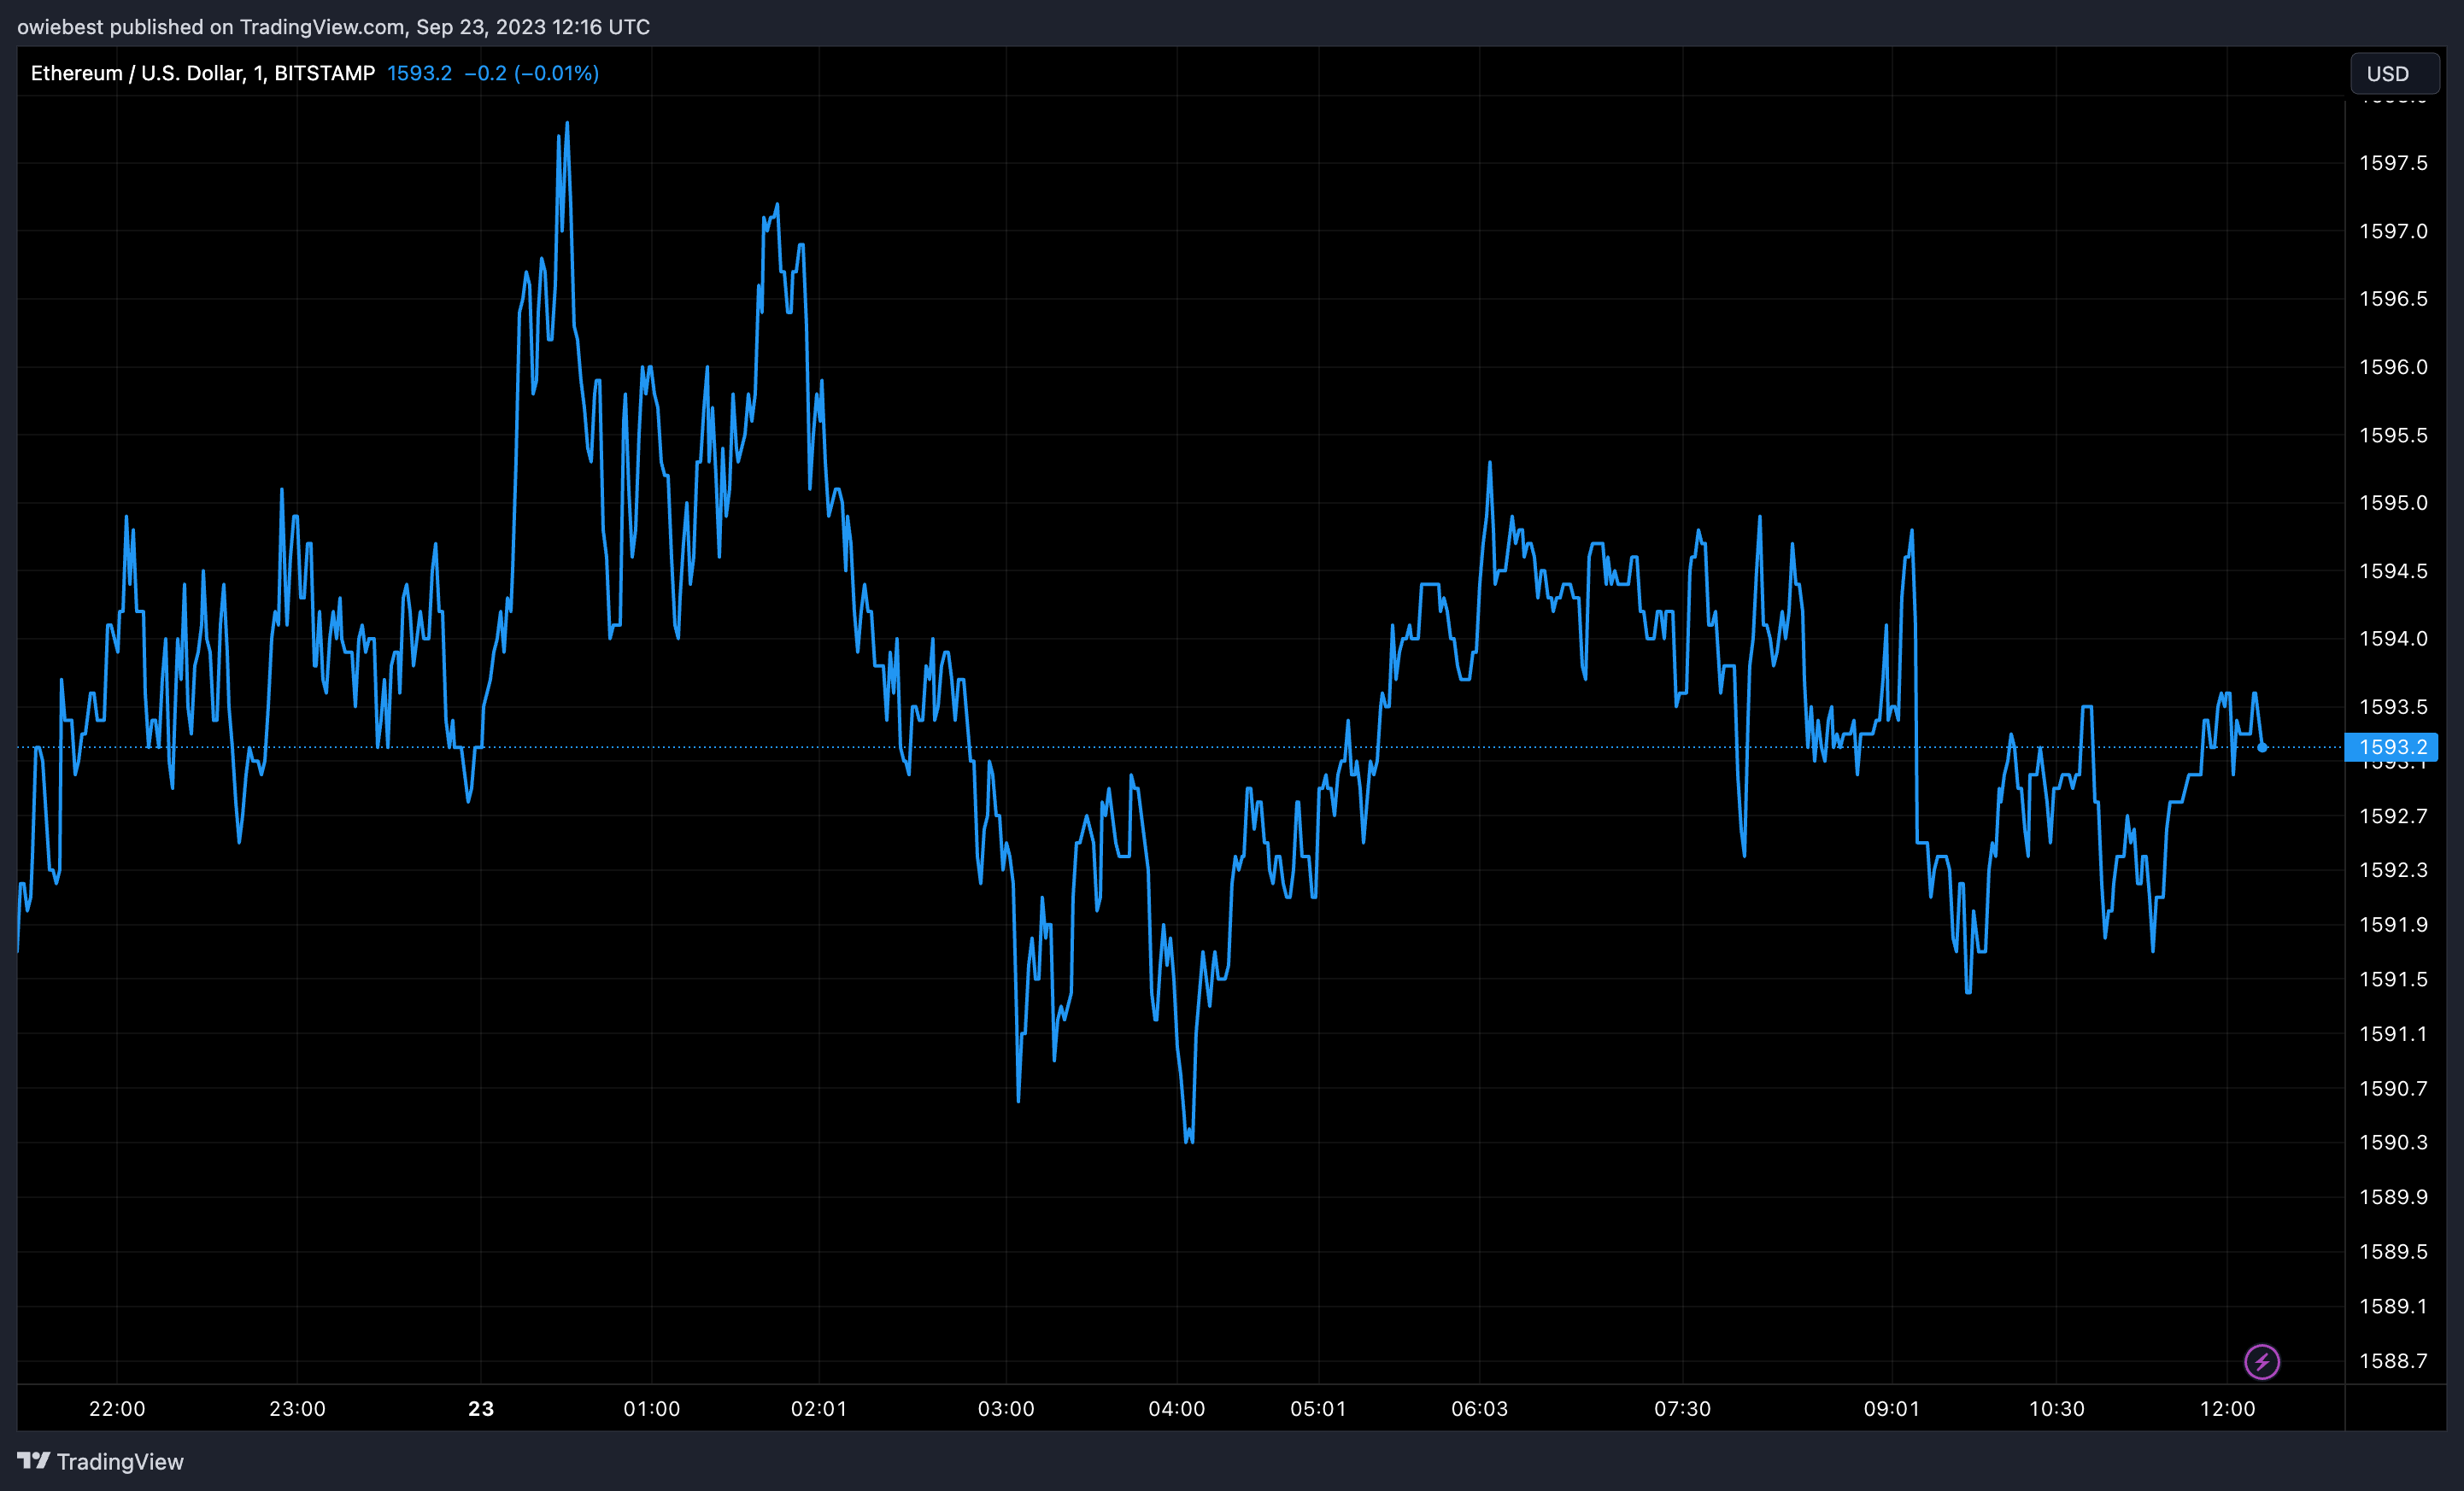The image size is (2464, 1491).
Task: Click the 1590.7 price axis label
Action: [x=2393, y=1088]
